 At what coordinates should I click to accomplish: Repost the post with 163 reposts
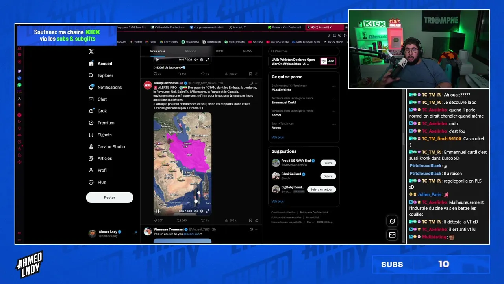point(182,74)
